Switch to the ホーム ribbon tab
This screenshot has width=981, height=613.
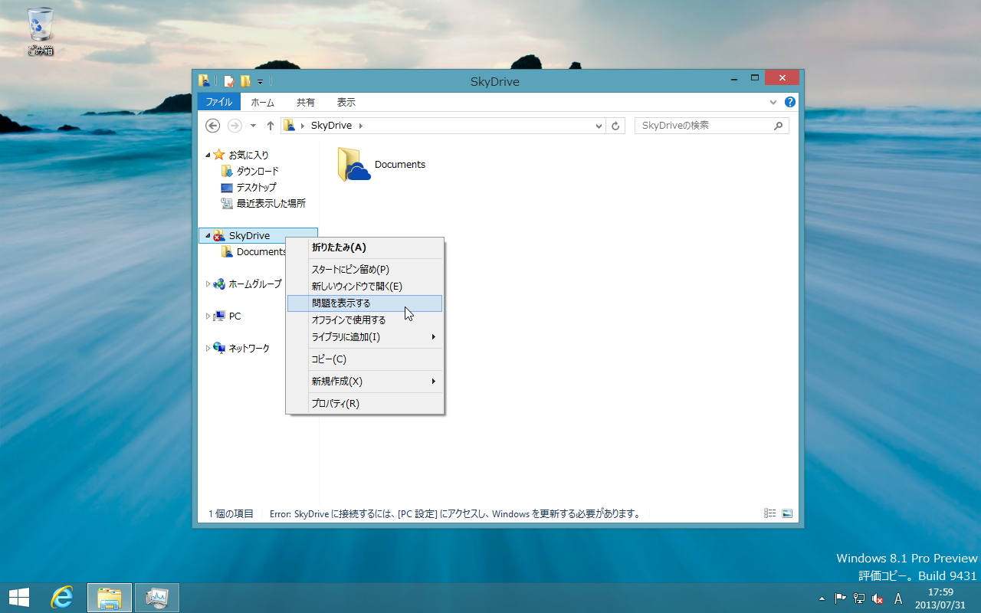coord(263,102)
